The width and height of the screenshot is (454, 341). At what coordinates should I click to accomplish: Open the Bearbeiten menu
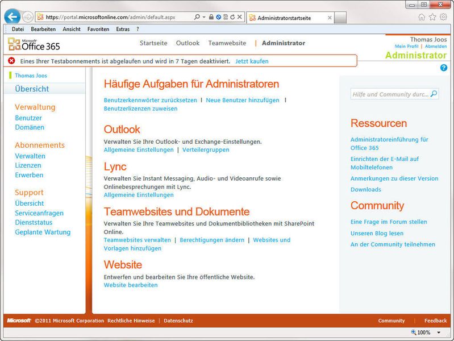pos(43,29)
